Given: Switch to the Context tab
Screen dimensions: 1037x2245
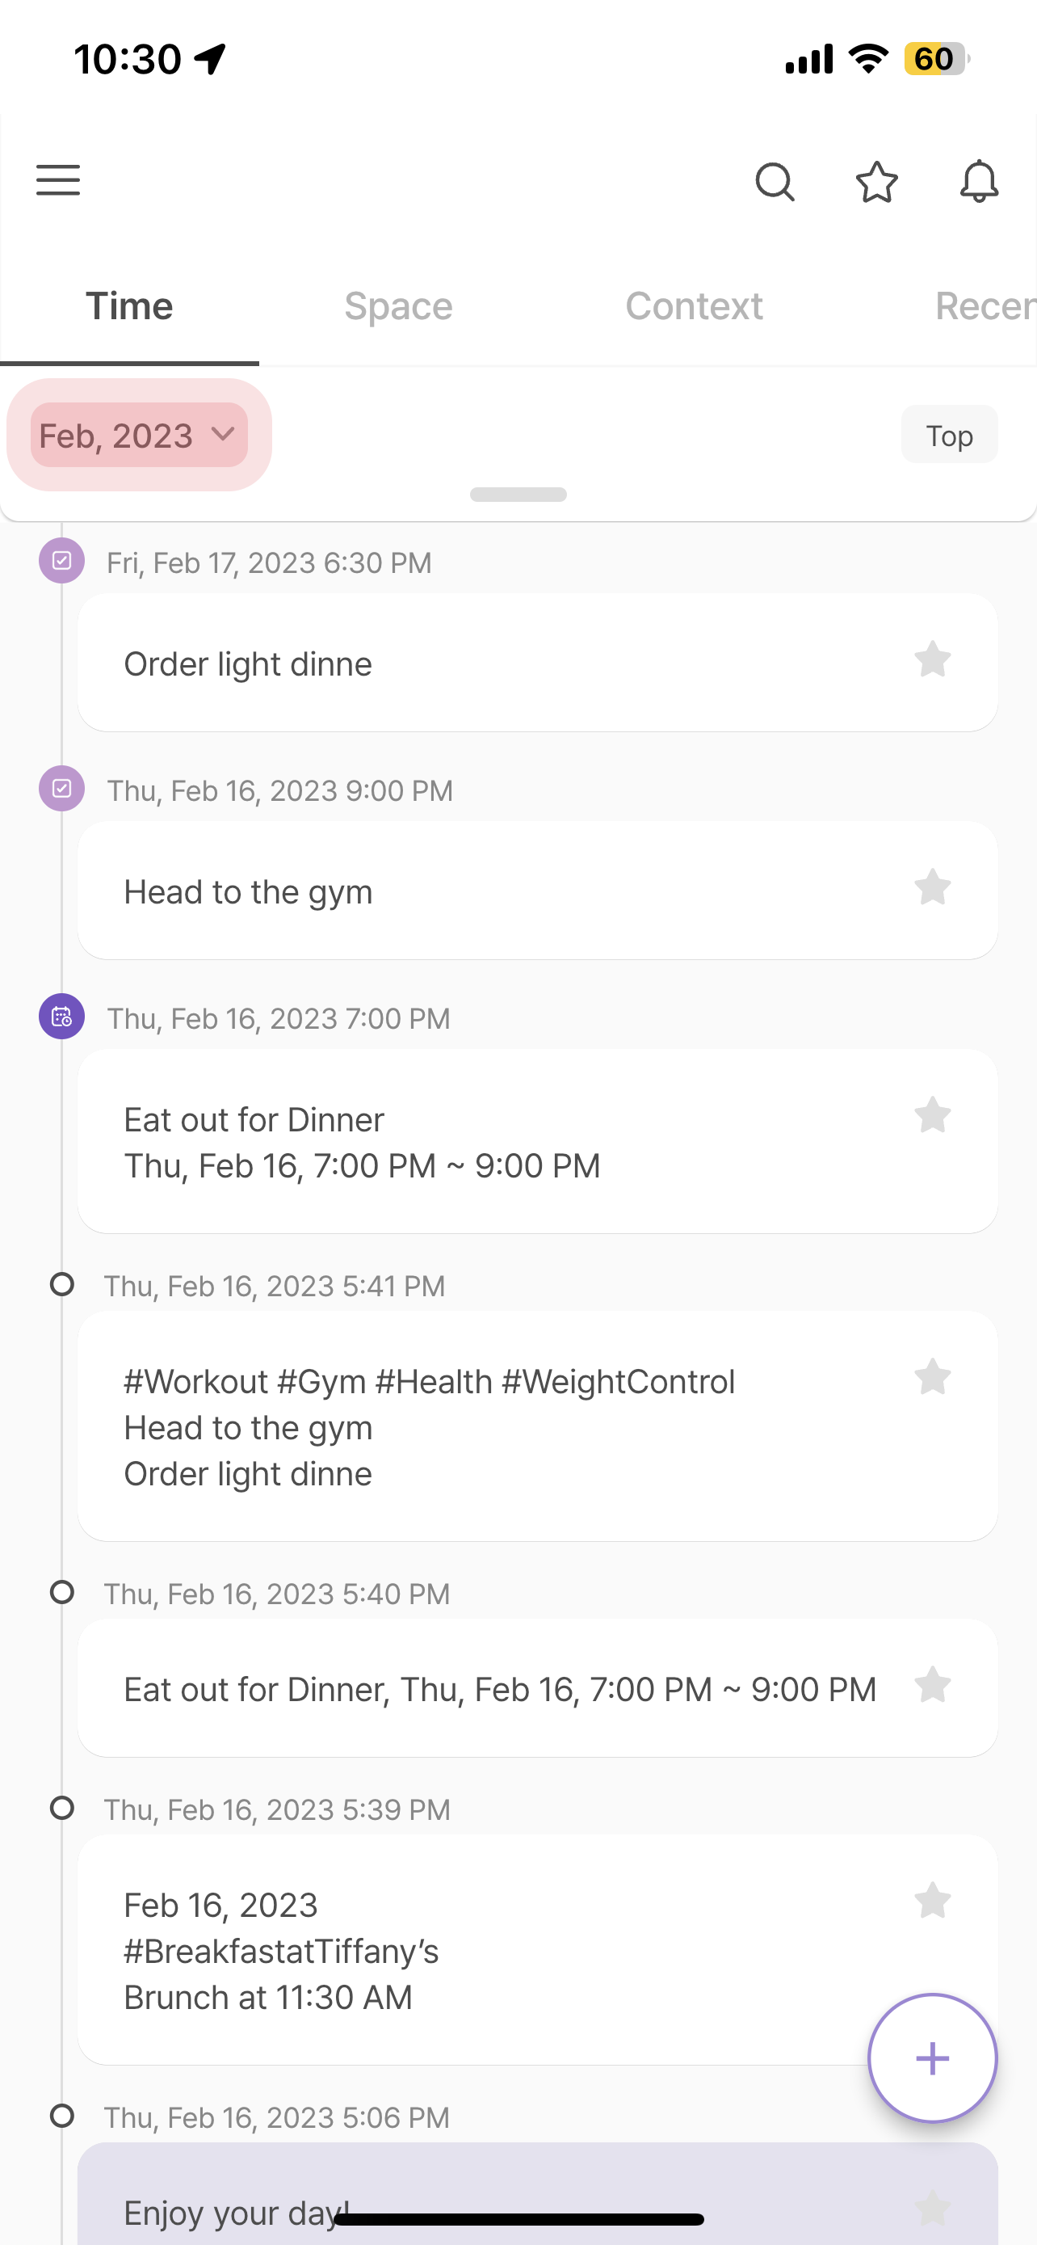Looking at the screenshot, I should tap(693, 306).
